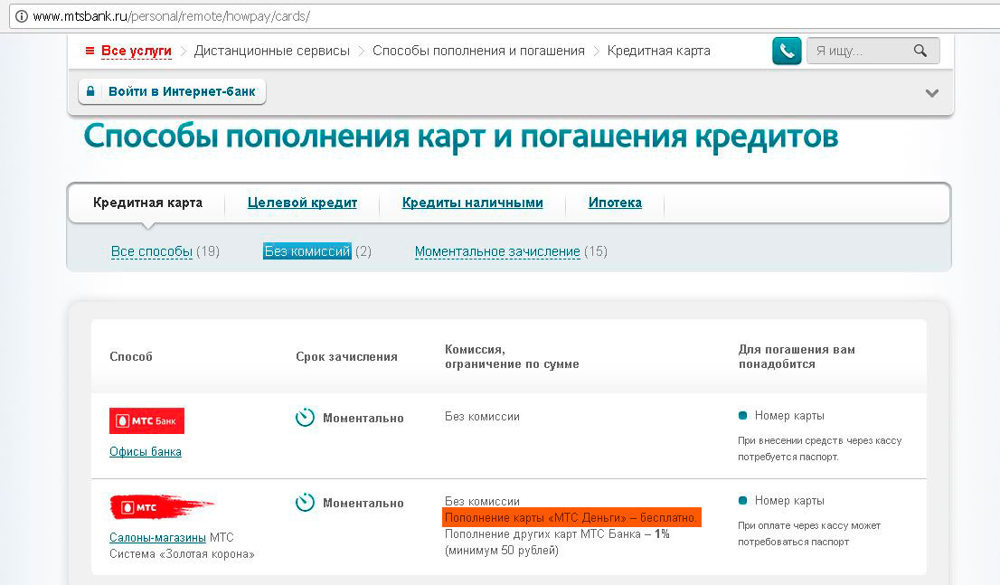Switch to the 'Целевой кредит' tab
Viewport: 1000px width, 585px height.
click(x=302, y=203)
